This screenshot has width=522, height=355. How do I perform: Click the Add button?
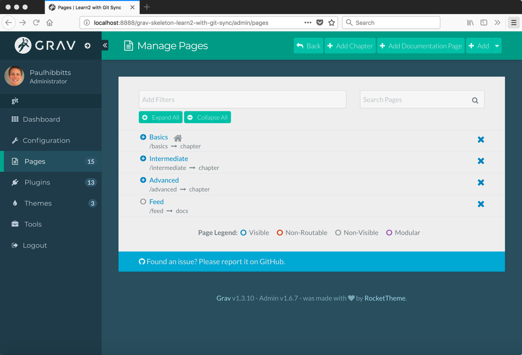pyautogui.click(x=479, y=46)
